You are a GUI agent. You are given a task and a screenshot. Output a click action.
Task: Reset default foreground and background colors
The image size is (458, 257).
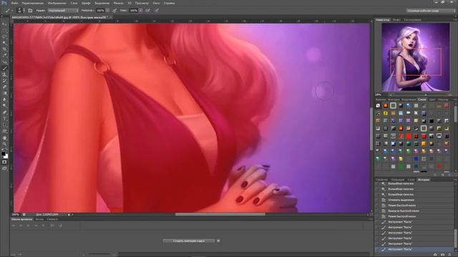tap(2, 150)
